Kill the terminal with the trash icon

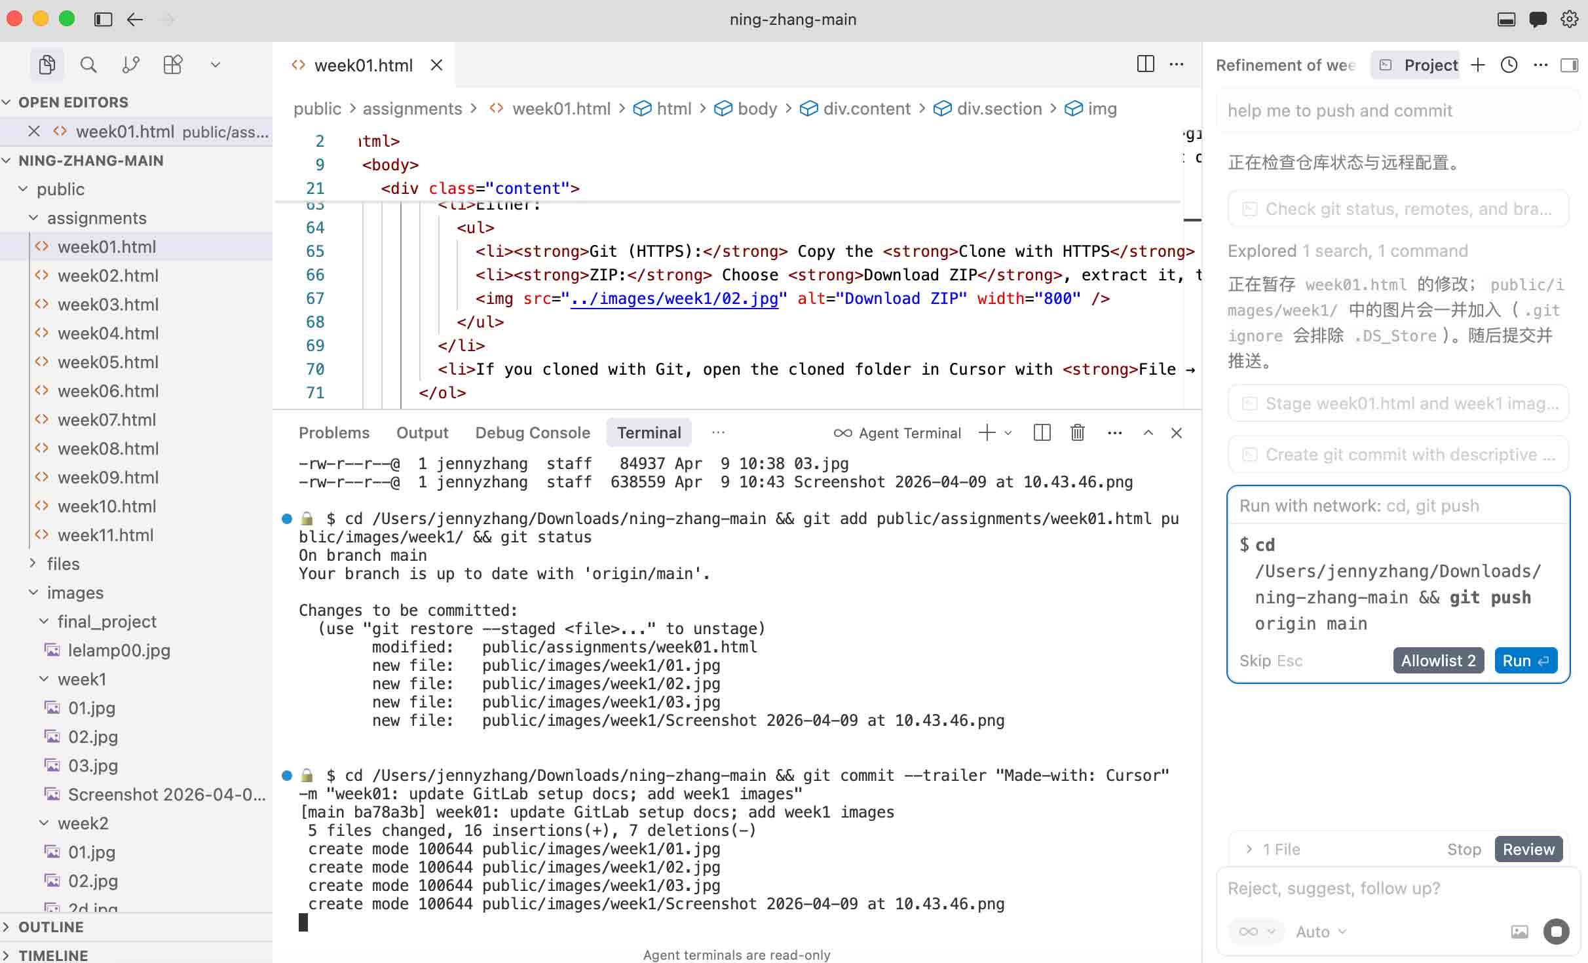pos(1077,432)
